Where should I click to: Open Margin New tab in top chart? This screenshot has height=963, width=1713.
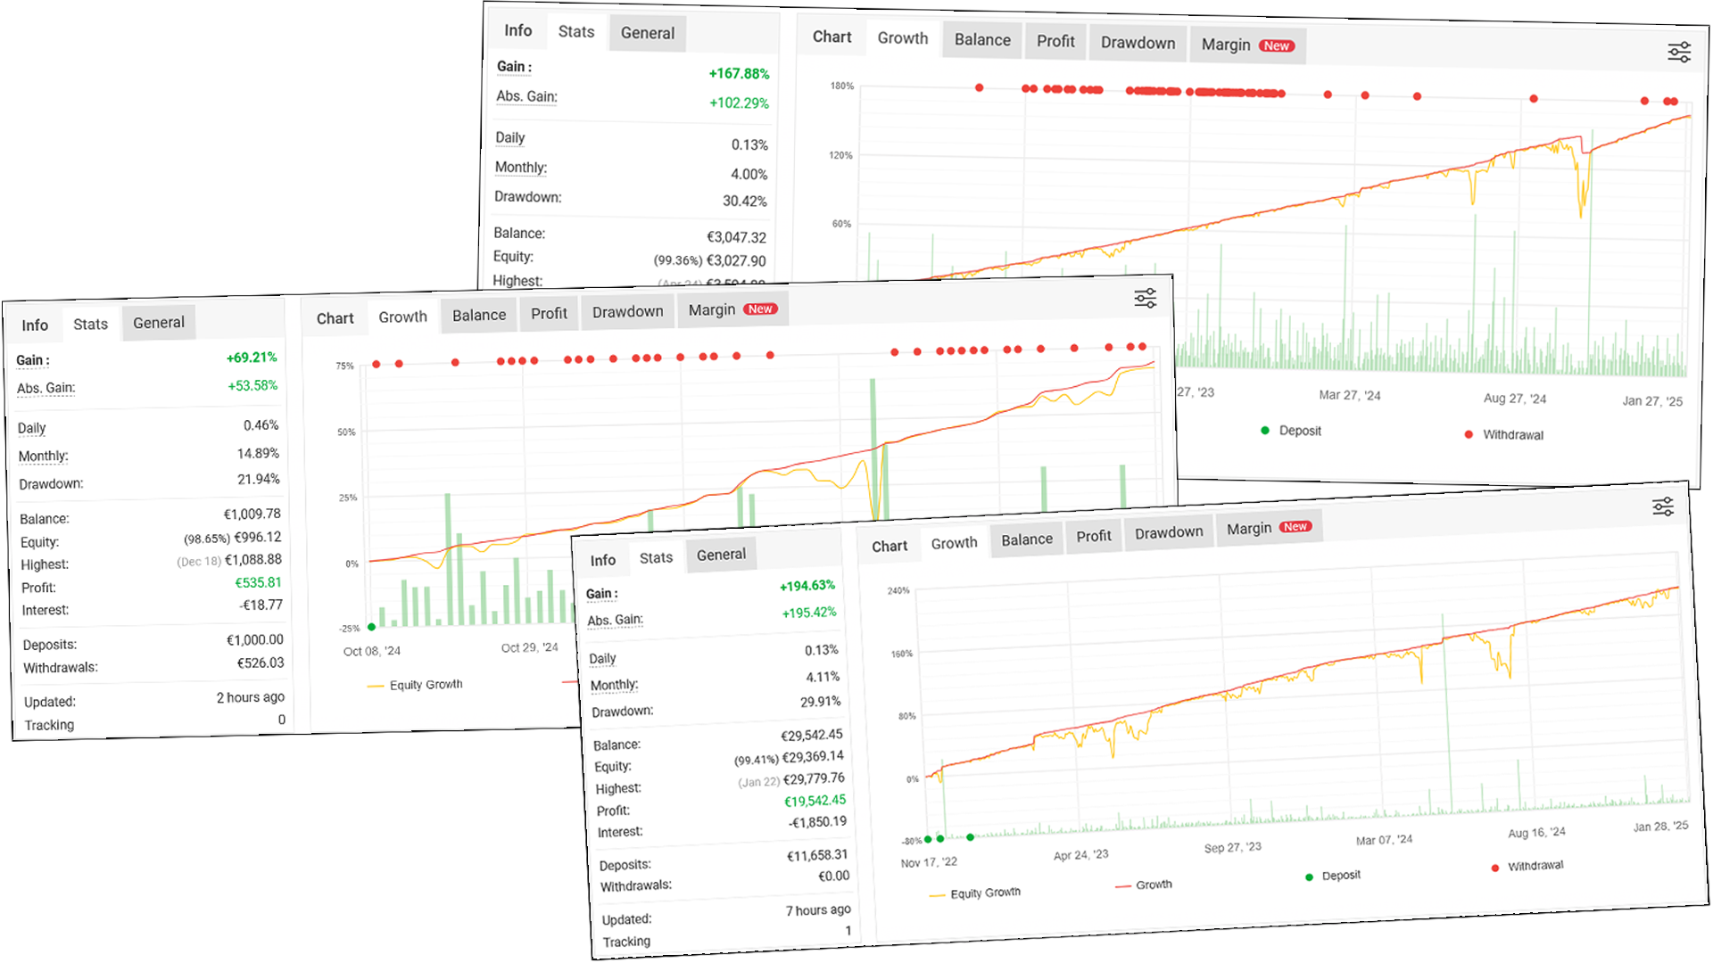(1247, 45)
